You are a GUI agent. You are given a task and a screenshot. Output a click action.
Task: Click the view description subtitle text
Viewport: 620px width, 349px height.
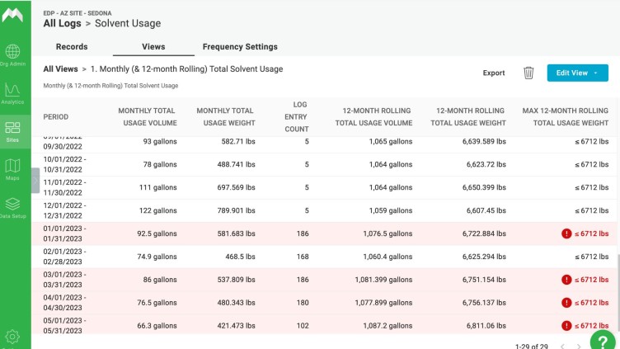click(x=110, y=86)
